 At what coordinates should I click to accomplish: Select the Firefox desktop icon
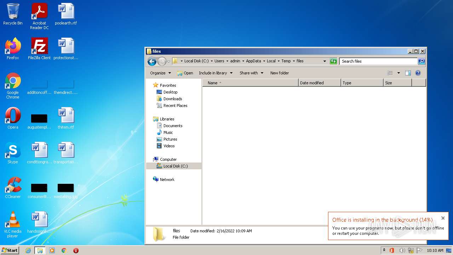(x=13, y=49)
